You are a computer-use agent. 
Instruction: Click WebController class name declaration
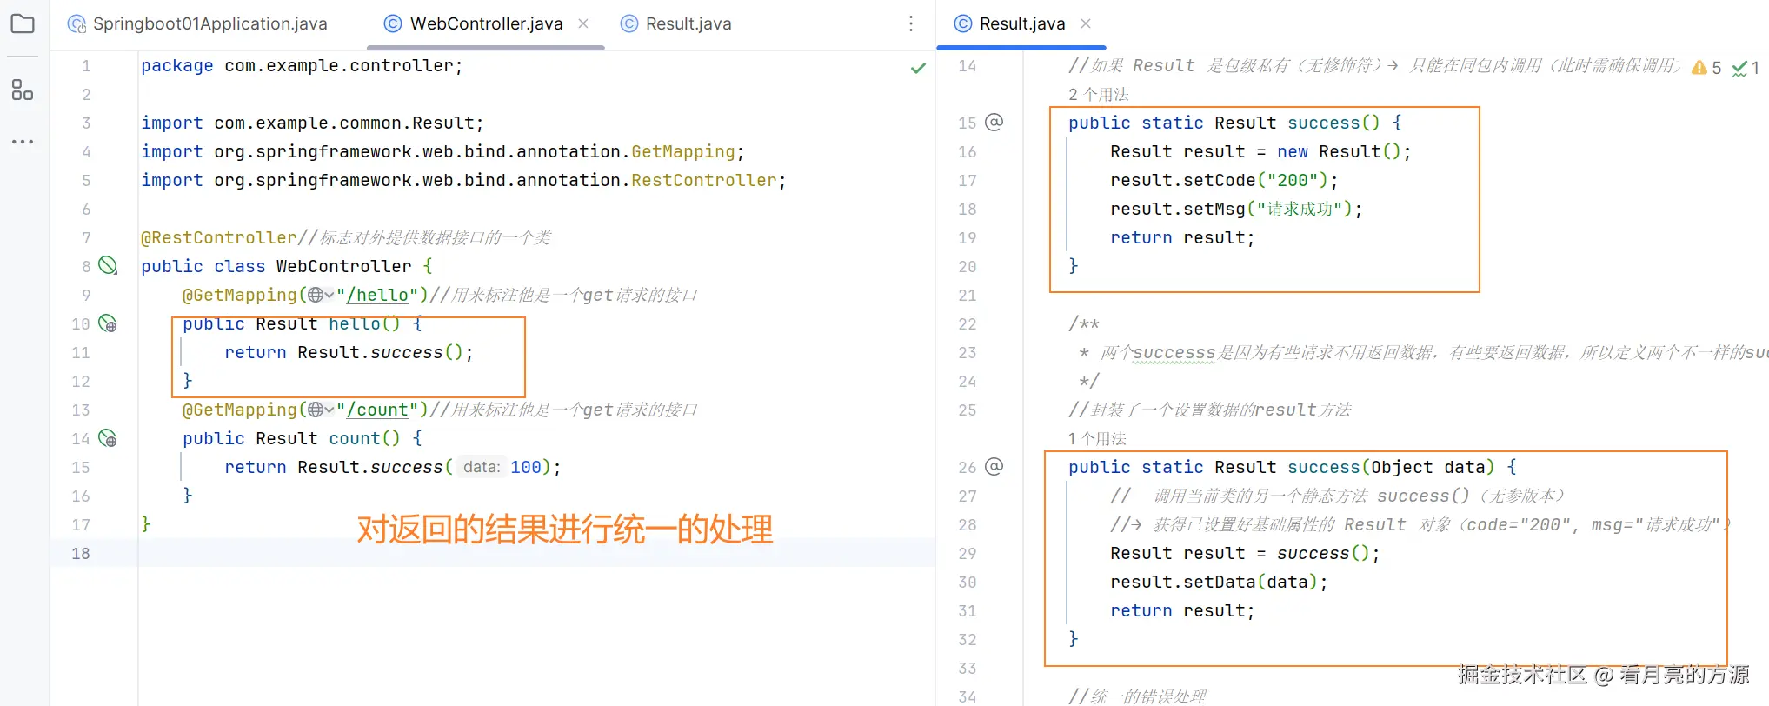[x=344, y=266]
